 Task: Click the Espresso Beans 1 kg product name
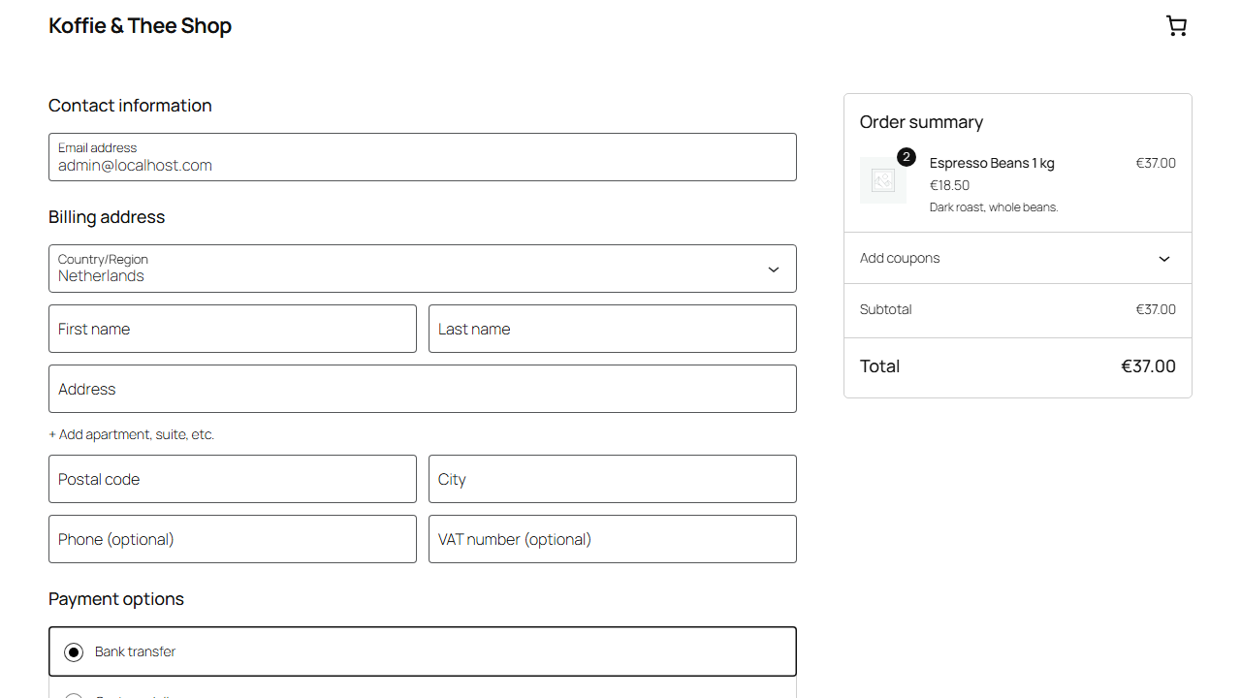(x=992, y=163)
